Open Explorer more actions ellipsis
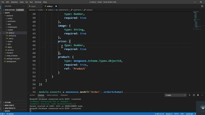The image size is (205, 115). [x=24, y=6]
